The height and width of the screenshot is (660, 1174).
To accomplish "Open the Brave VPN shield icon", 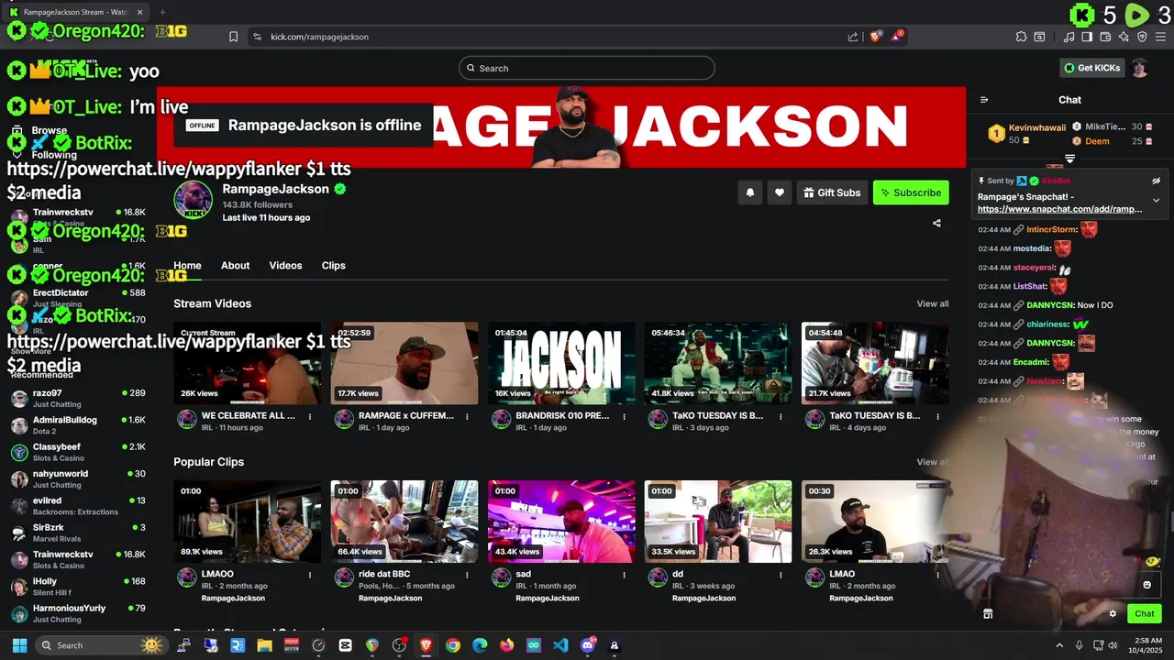I will pyautogui.click(x=1142, y=37).
